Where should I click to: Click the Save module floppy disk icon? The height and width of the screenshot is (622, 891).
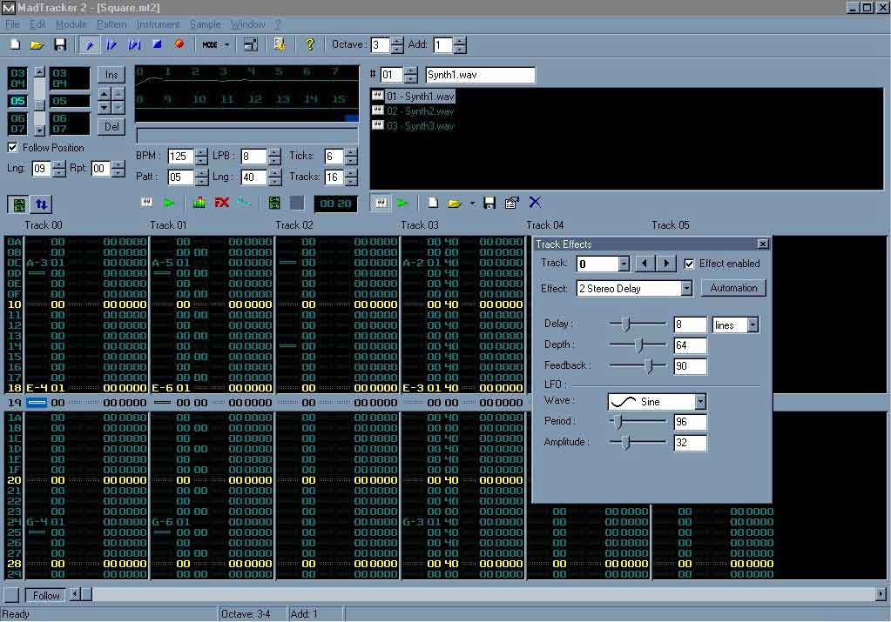pos(60,44)
